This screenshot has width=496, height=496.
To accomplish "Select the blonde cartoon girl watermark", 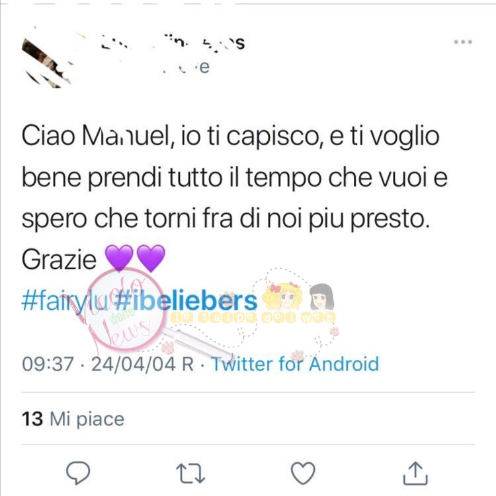I will point(282,297).
